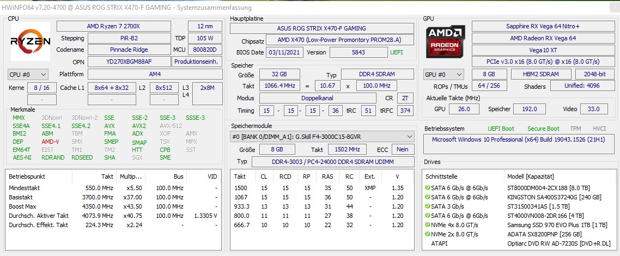Select the PiR-B2 stepping value
Viewport: 620px width, 256px height.
pos(129,38)
